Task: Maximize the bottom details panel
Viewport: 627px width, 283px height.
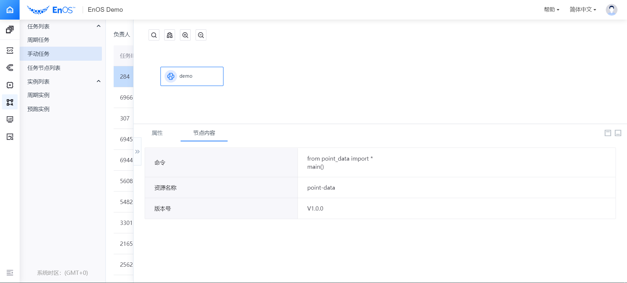Action: (x=608, y=133)
